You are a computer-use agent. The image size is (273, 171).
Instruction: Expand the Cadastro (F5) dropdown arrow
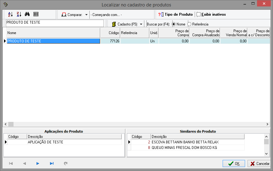(141, 24)
